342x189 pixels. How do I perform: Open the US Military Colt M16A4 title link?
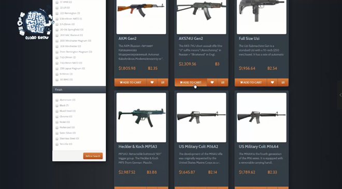click(x=259, y=147)
